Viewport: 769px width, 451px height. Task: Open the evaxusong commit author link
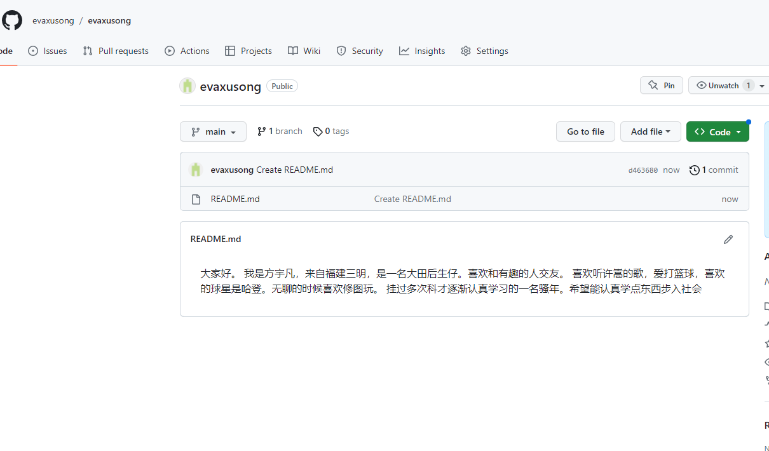(232, 170)
